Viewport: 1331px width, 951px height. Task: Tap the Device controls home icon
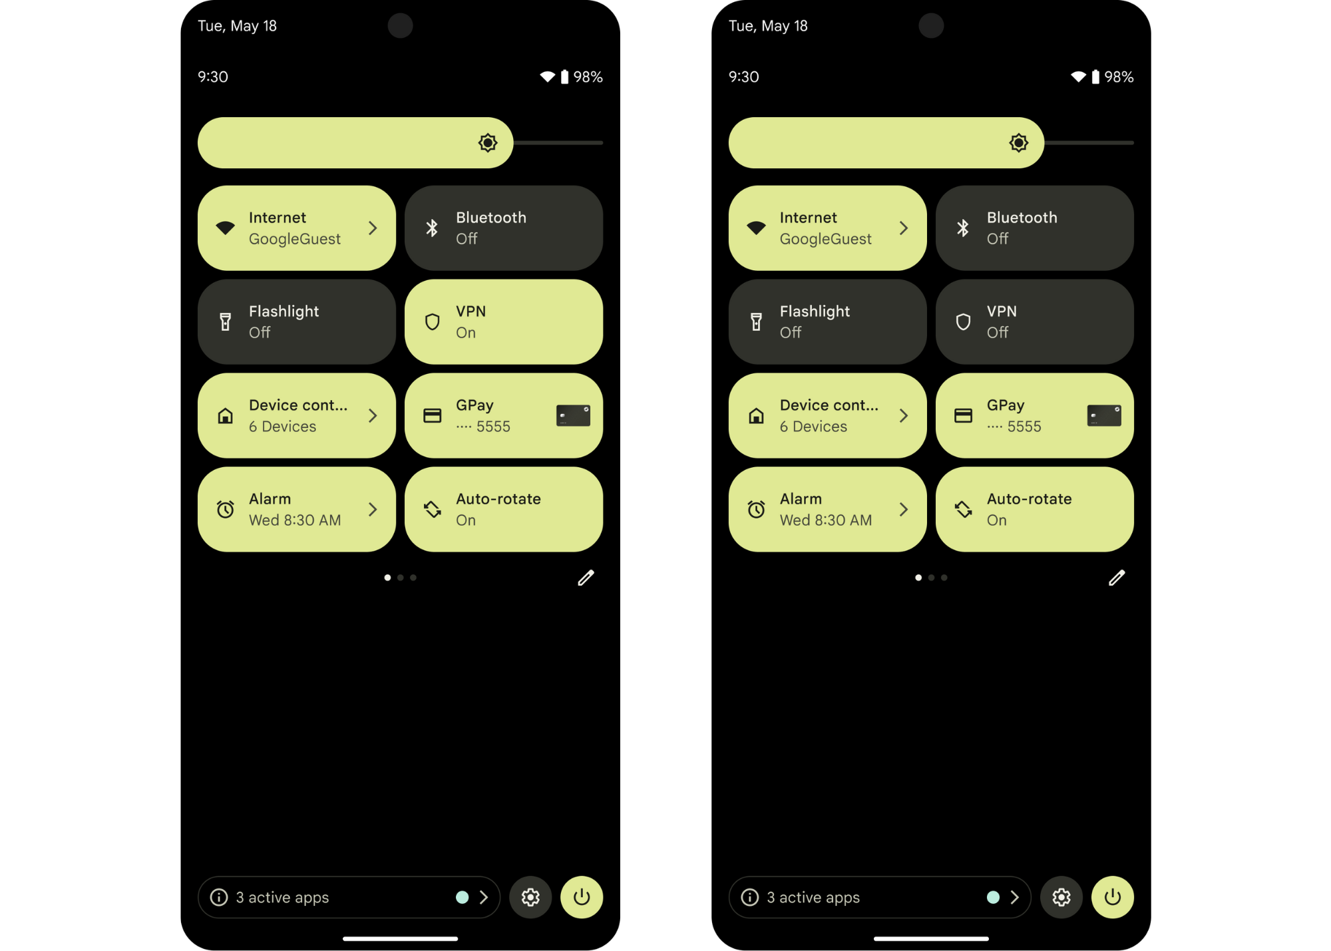click(226, 415)
